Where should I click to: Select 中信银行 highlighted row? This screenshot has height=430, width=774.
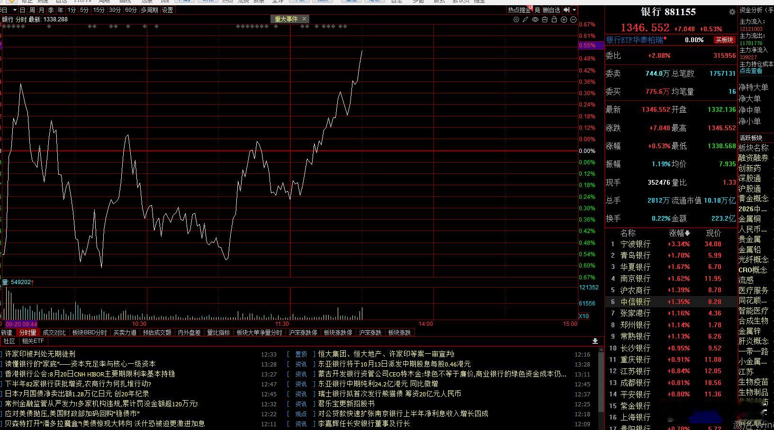click(x=671, y=302)
